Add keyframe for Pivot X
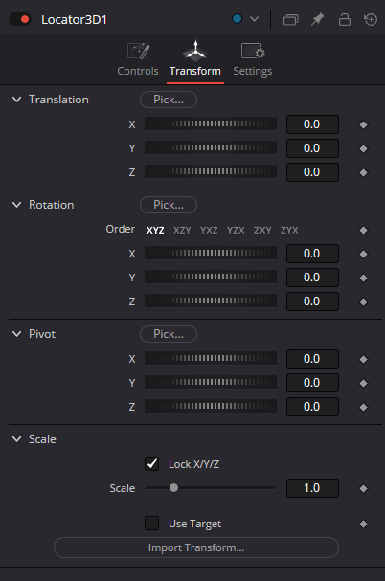This screenshot has height=581, width=385. coord(364,360)
